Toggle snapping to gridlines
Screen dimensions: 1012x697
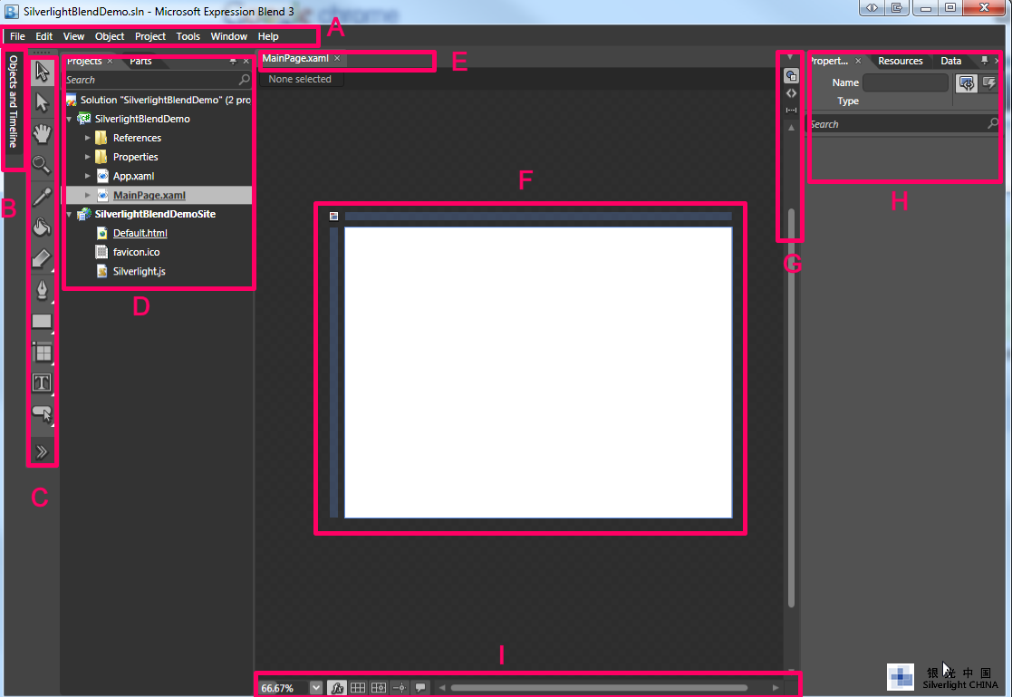tap(379, 688)
